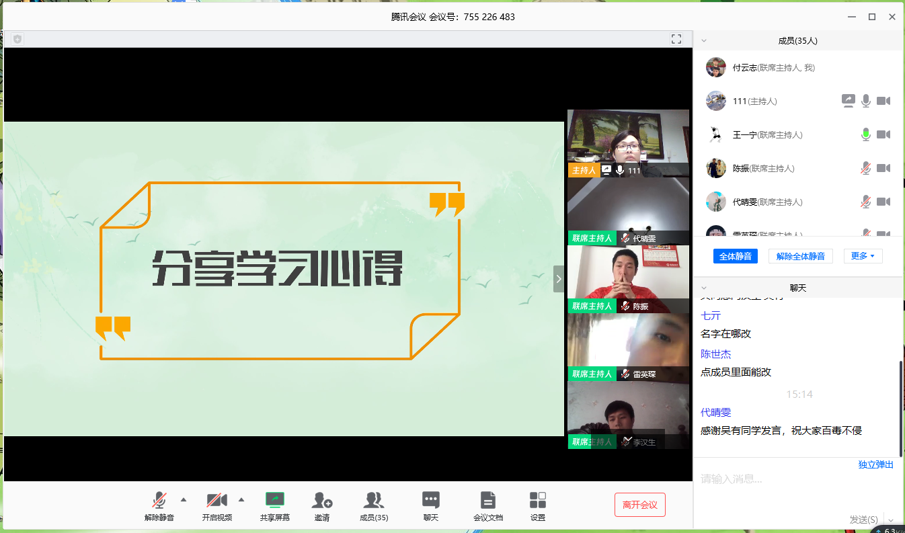Collapse the 成员(35人) panel chevron
This screenshot has height=533, width=905.
click(704, 40)
